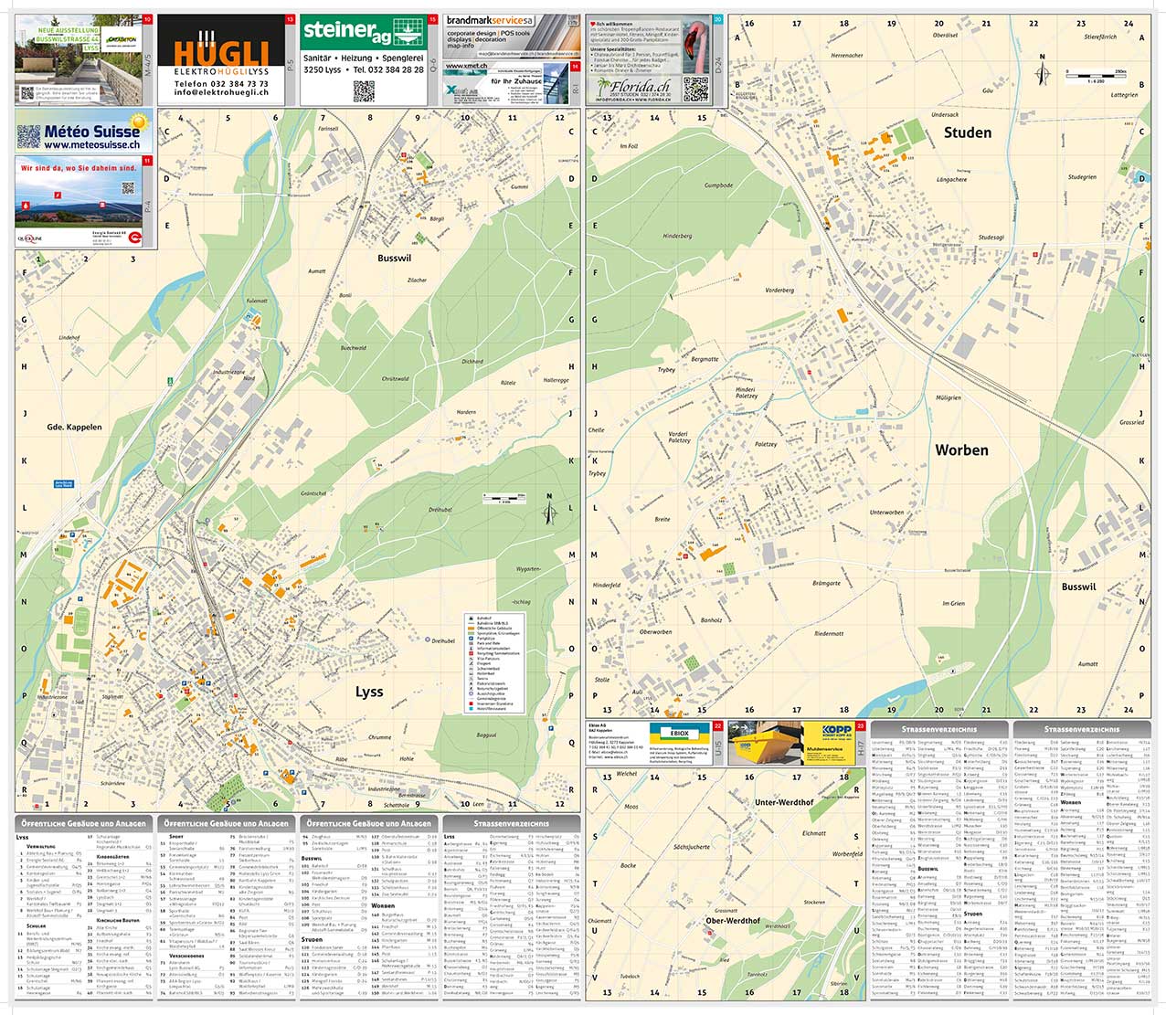Screen dimensions: 1166x1015
Task: Click the QR code beside the Météo Suisse logo
Action: pos(29,137)
